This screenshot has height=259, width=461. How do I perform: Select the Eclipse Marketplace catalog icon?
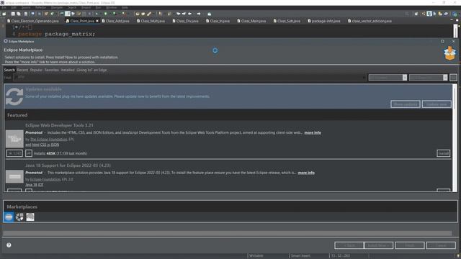coord(9,217)
